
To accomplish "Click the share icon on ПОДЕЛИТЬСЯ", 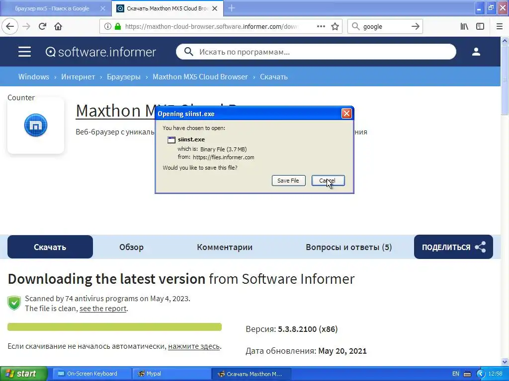I will [x=481, y=247].
